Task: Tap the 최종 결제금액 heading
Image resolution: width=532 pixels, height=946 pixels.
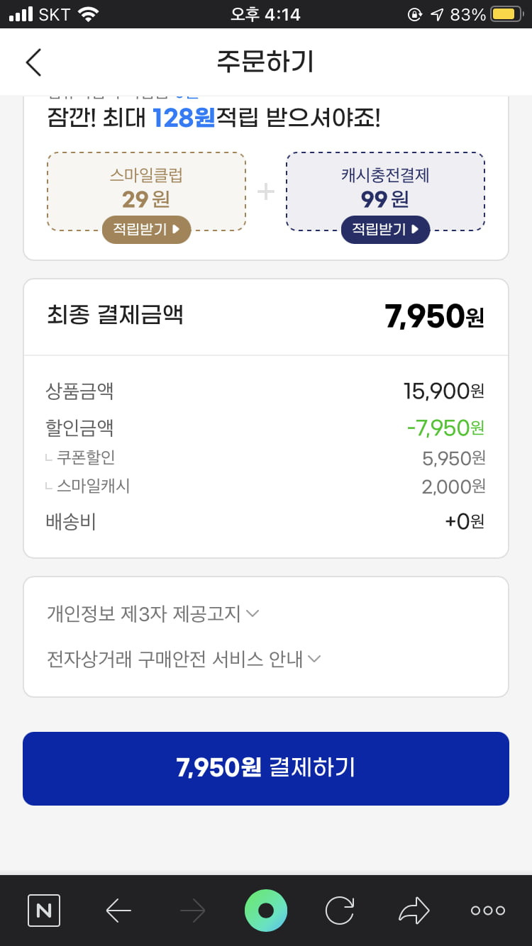Action: (115, 314)
